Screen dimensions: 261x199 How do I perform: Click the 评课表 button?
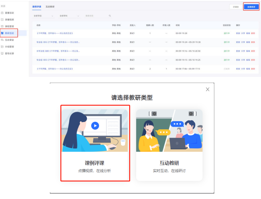click(236, 7)
